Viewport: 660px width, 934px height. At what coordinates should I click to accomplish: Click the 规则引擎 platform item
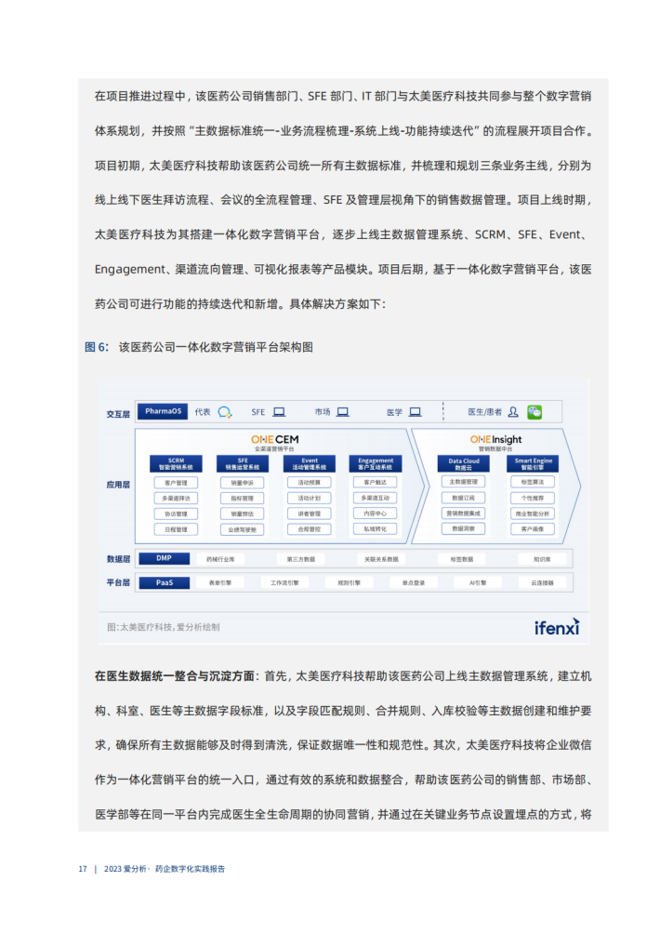[x=350, y=583]
